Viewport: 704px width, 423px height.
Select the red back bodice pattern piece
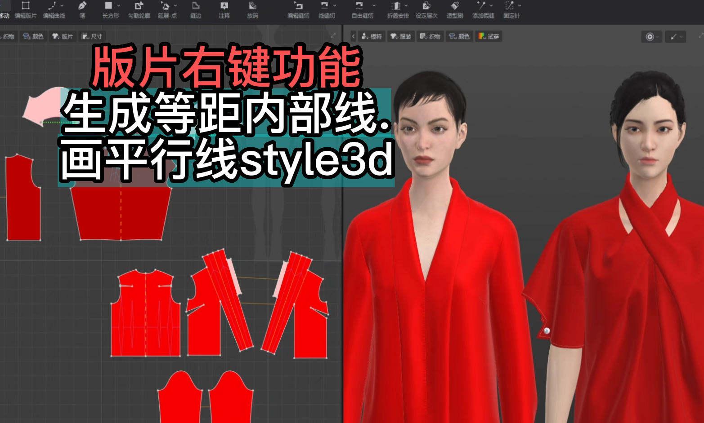click(146, 313)
